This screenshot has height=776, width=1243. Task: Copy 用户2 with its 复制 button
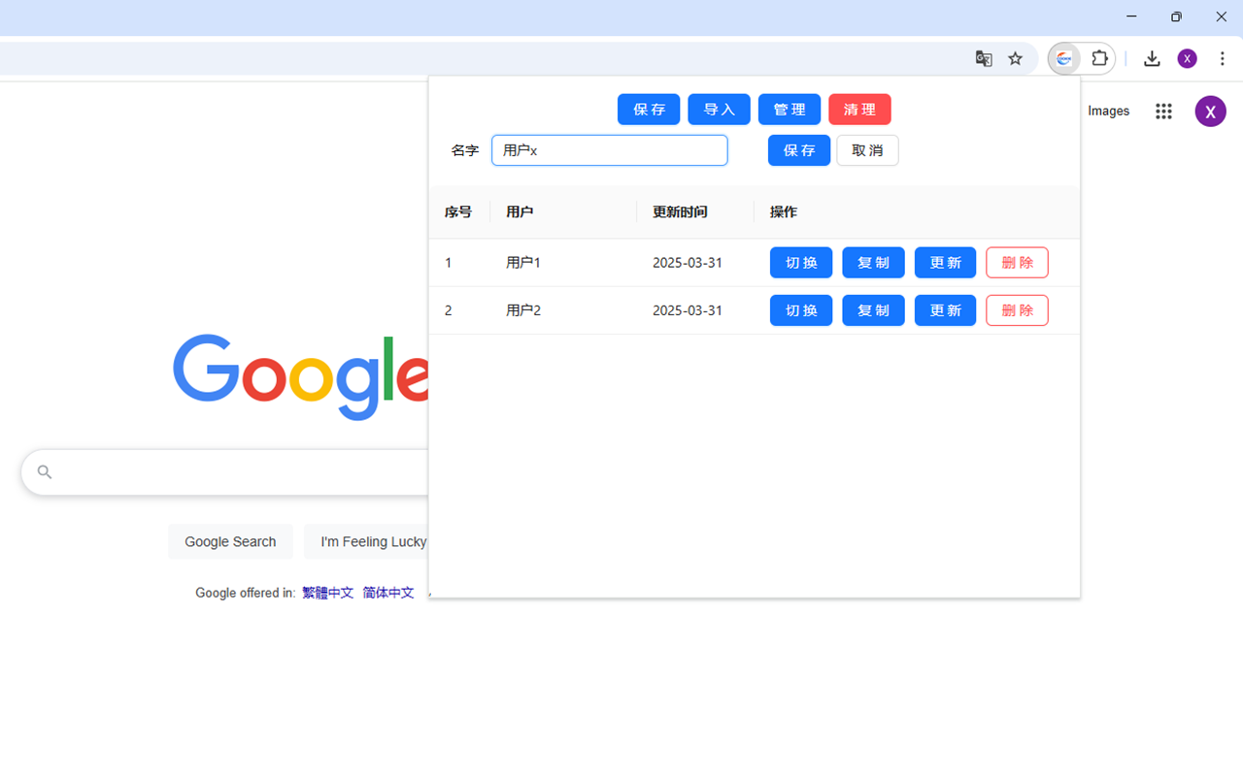(x=872, y=309)
